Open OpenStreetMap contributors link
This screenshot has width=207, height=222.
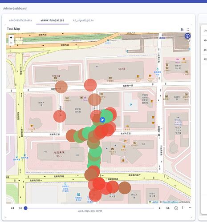point(176,202)
